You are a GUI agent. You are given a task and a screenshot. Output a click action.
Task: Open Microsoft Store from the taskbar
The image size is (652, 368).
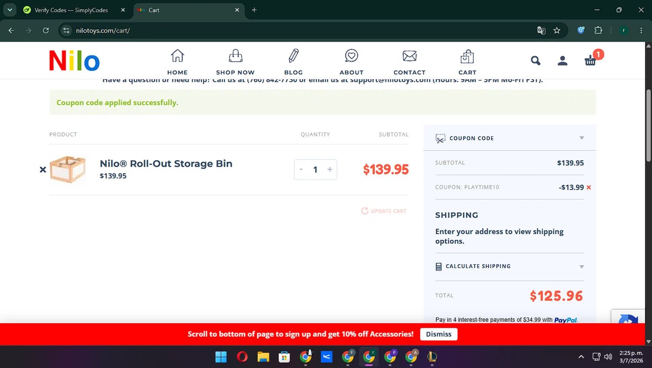pyautogui.click(x=284, y=357)
